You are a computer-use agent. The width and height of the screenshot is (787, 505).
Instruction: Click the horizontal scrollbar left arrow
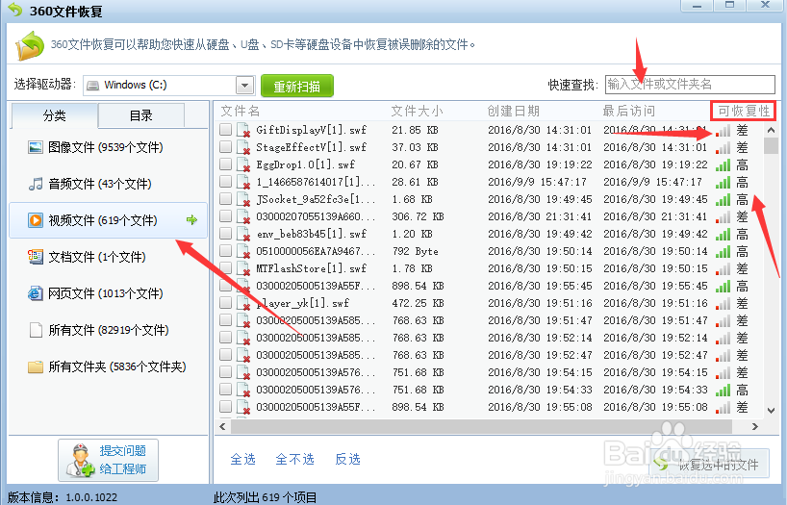pyautogui.click(x=223, y=427)
